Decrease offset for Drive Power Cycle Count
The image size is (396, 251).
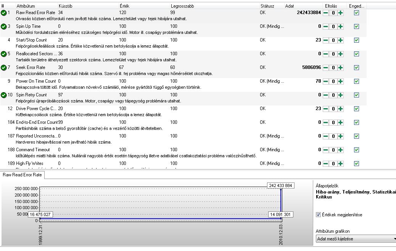tap(326, 109)
